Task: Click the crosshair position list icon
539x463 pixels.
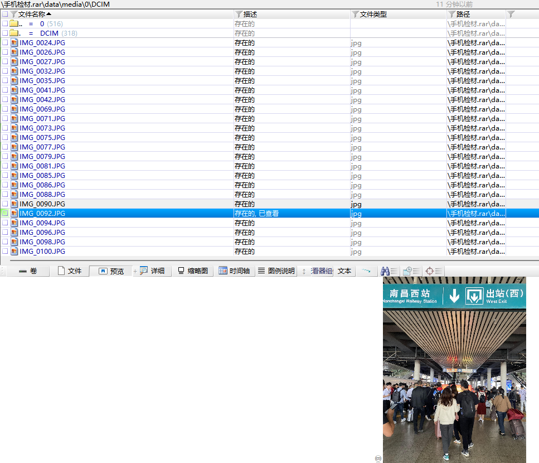Action: [433, 271]
